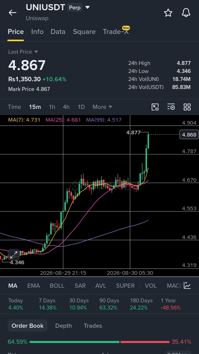
Task: Switch to the Depth view
Action: (x=64, y=326)
